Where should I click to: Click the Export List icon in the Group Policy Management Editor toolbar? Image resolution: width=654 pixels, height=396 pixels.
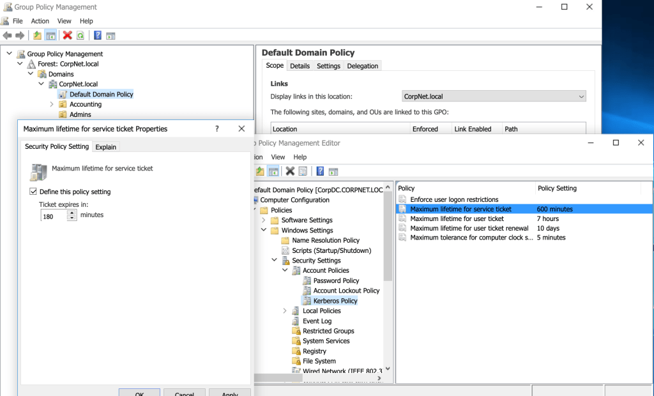pos(303,171)
